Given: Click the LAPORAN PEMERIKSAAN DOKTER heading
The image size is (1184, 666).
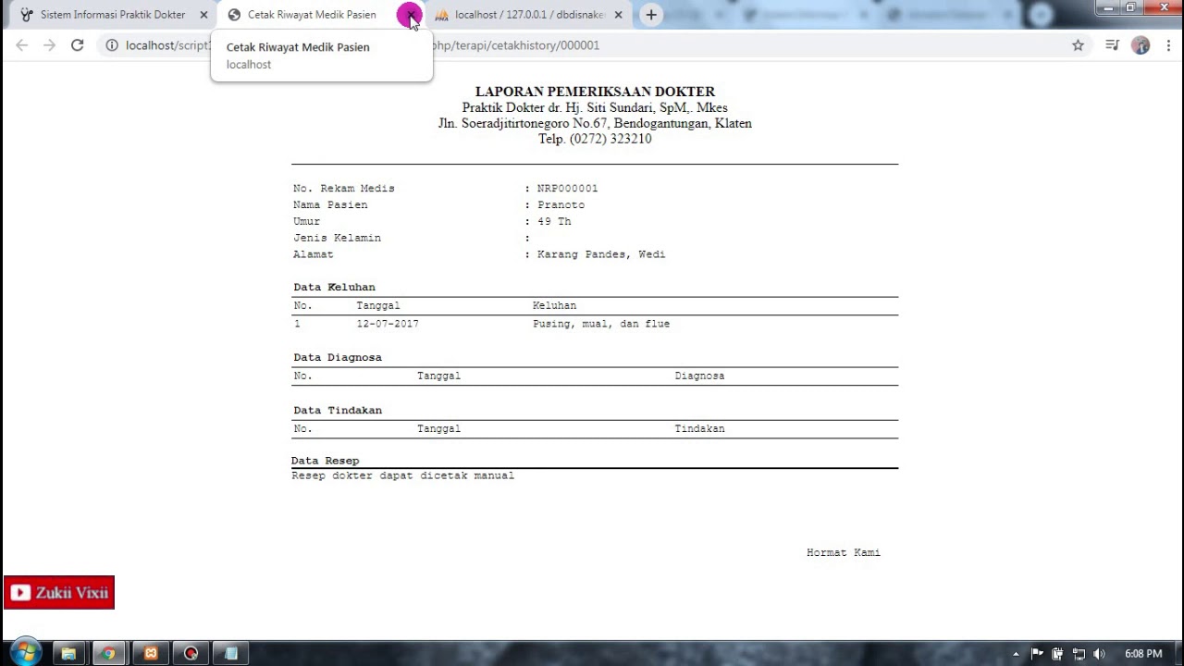Looking at the screenshot, I should (x=595, y=92).
